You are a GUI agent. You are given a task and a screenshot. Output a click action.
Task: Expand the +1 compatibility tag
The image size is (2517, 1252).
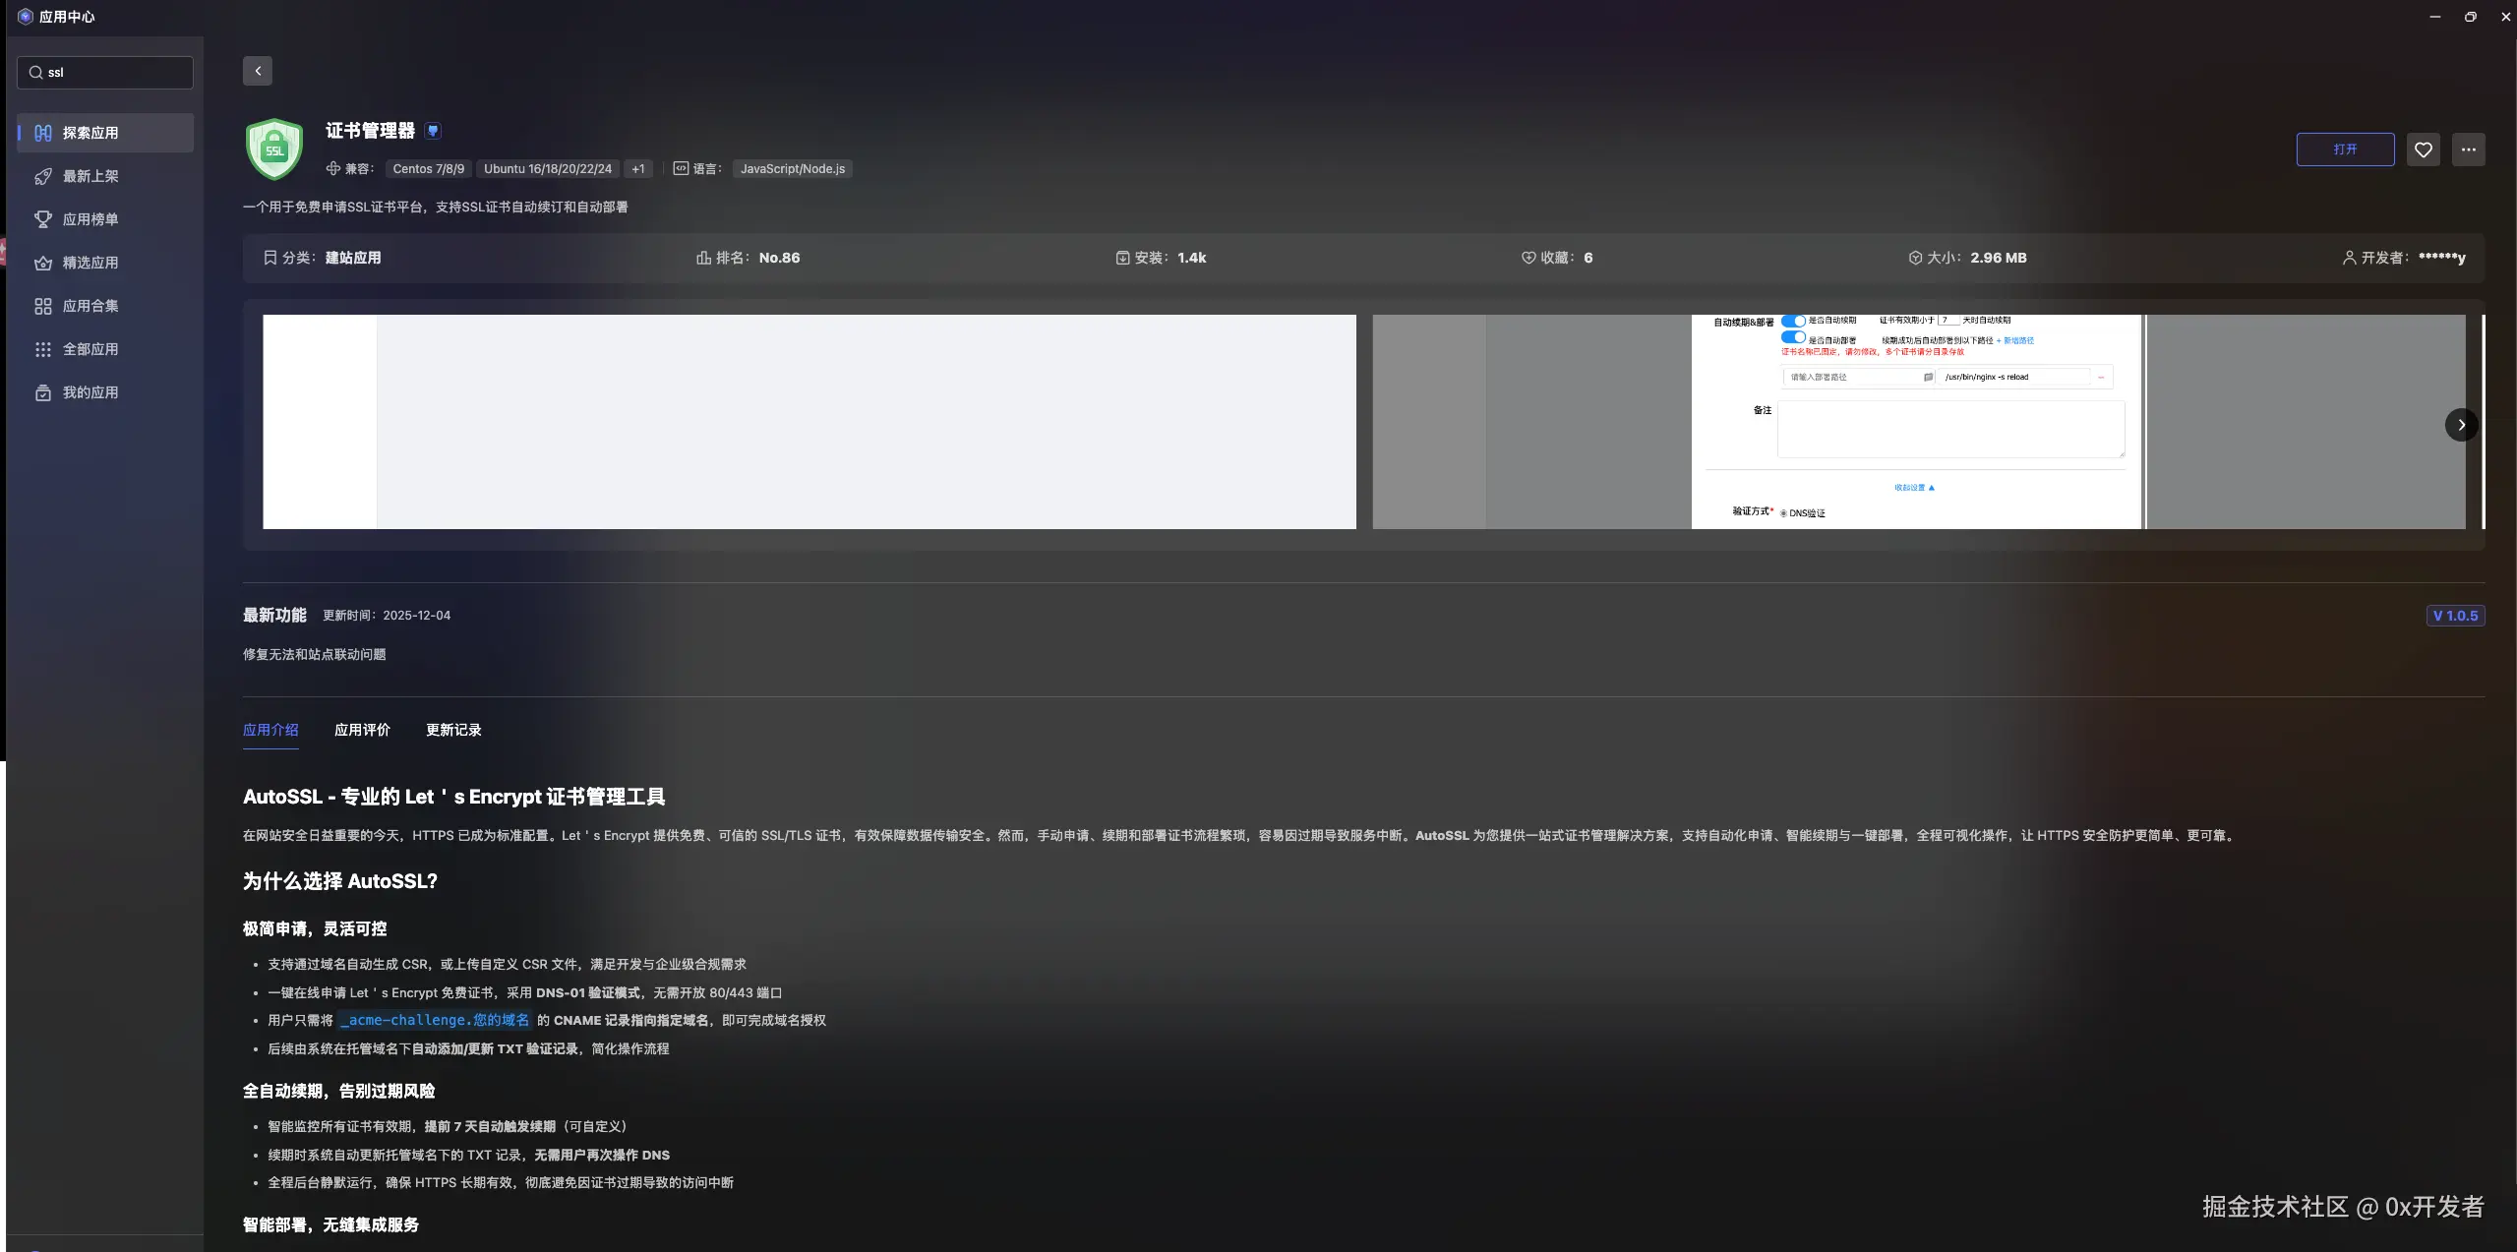pyautogui.click(x=638, y=169)
